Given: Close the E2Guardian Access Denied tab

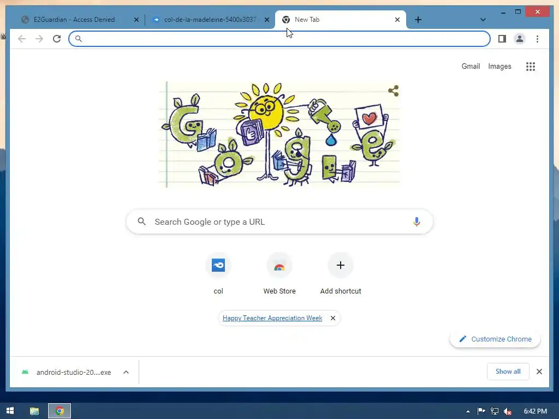Looking at the screenshot, I should [x=136, y=20].
